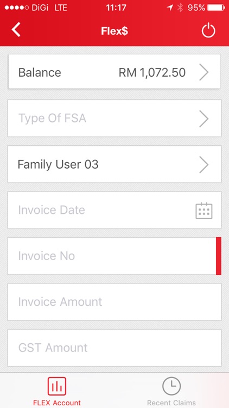
Task: Tap the Invoice Date field
Action: coord(114,210)
